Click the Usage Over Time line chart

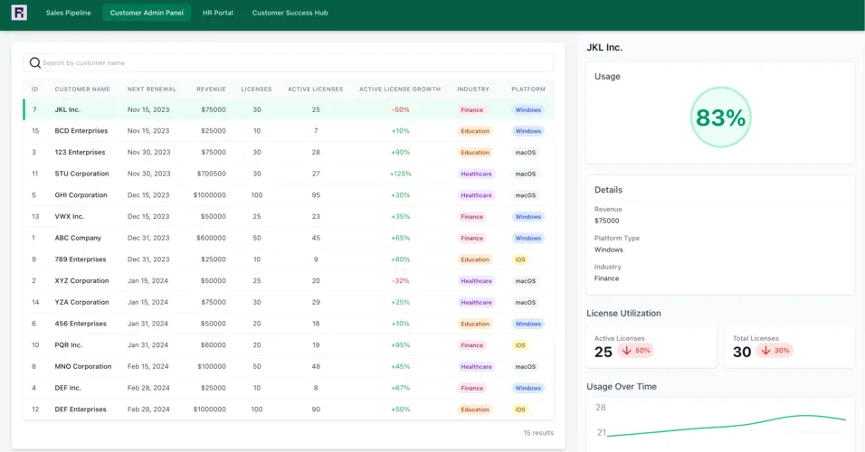(721, 425)
